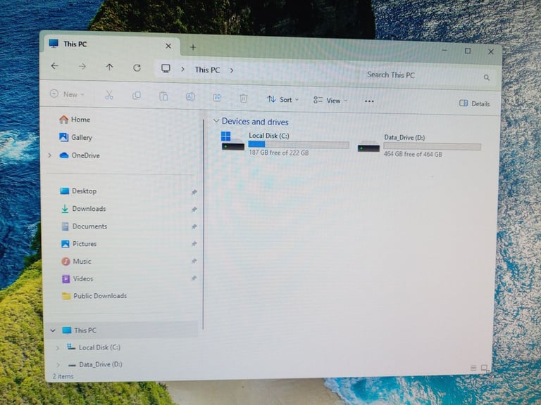The width and height of the screenshot is (541, 405).
Task: Click the Cut scissors icon
Action: pyautogui.click(x=109, y=95)
